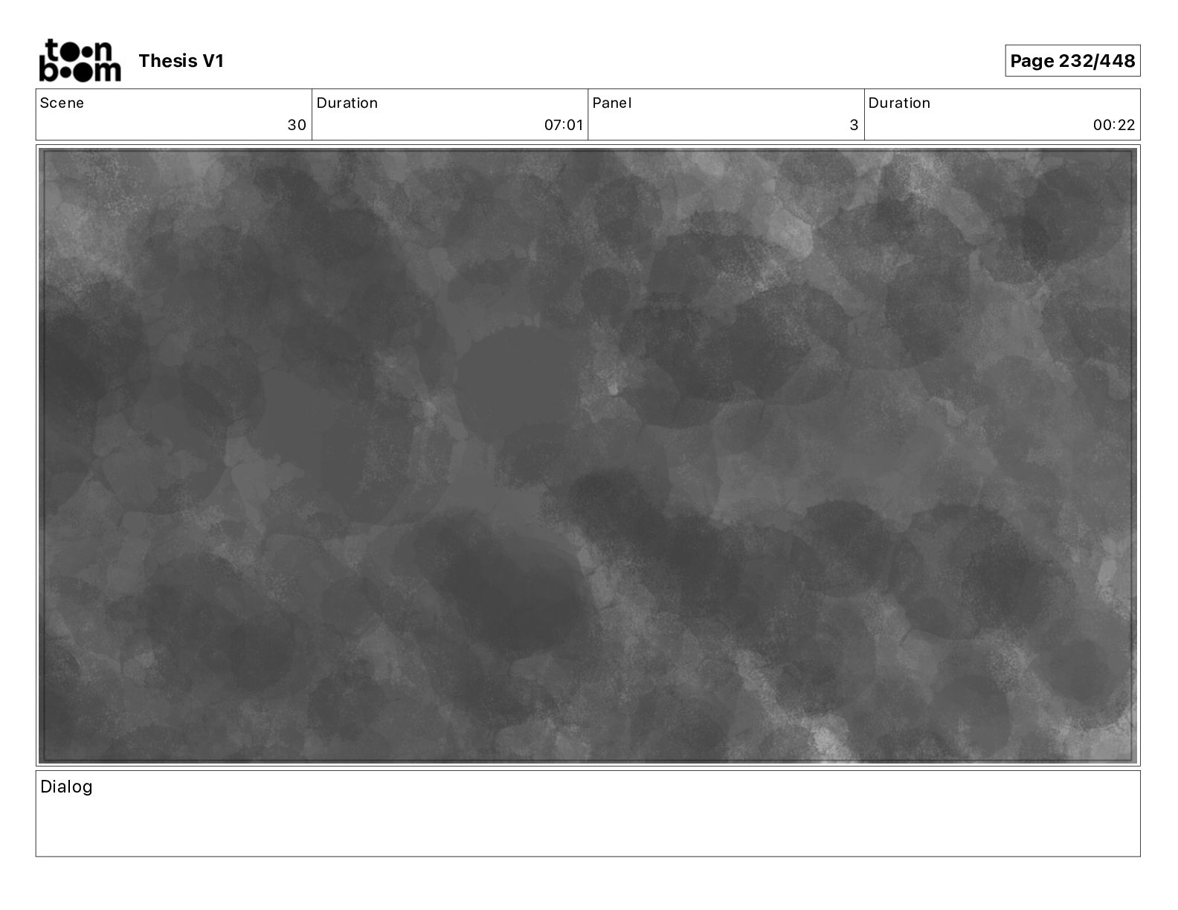This screenshot has height=910, width=1178.
Task: Click the 'Page 232/448' page indicator
Action: coord(1072,61)
